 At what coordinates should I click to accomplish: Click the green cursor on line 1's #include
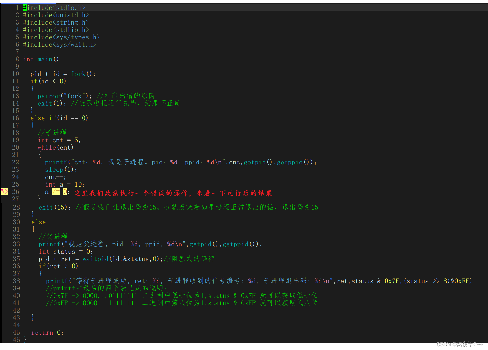coord(25,8)
